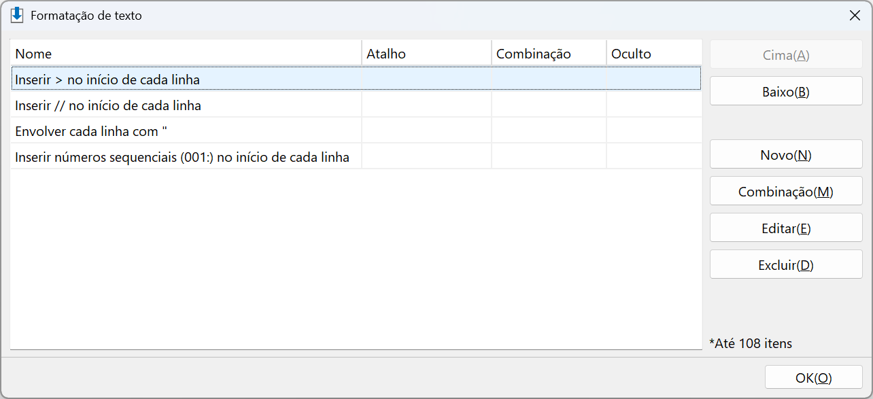Click the disabled Cima button
873x399 pixels.
pyautogui.click(x=786, y=55)
